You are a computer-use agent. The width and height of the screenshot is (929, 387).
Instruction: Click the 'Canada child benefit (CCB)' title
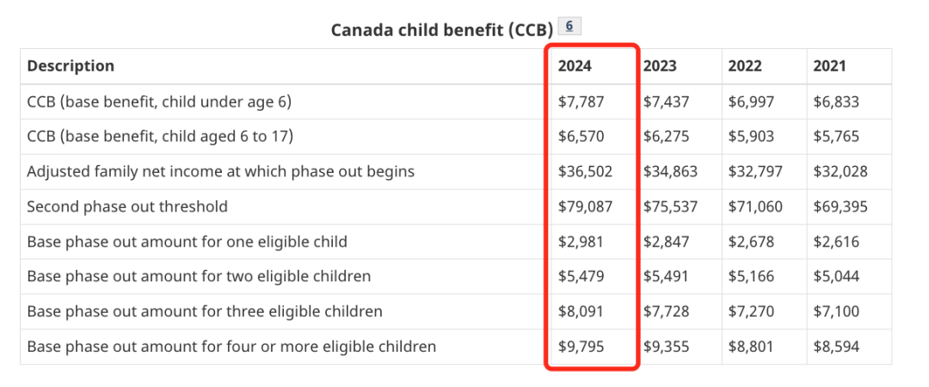(441, 30)
